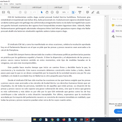
Task: Add a comment with the speech bubble tool
Action: (88, 12)
